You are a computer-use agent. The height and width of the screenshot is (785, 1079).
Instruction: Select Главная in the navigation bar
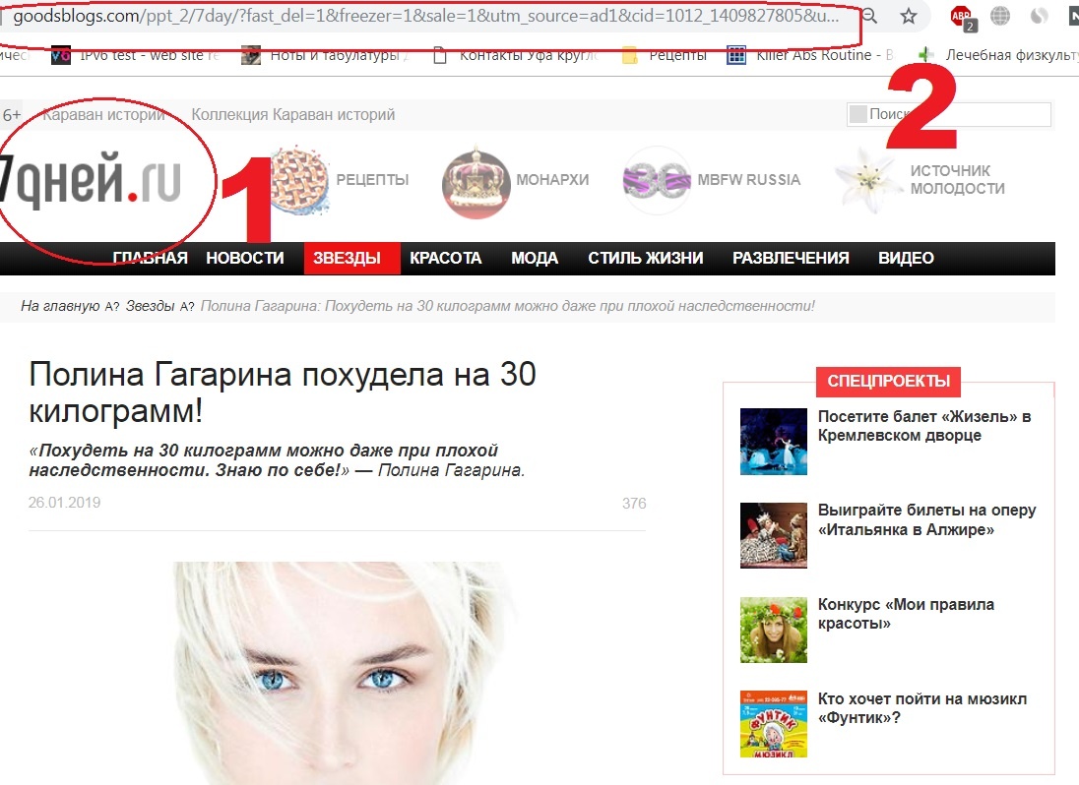point(150,259)
